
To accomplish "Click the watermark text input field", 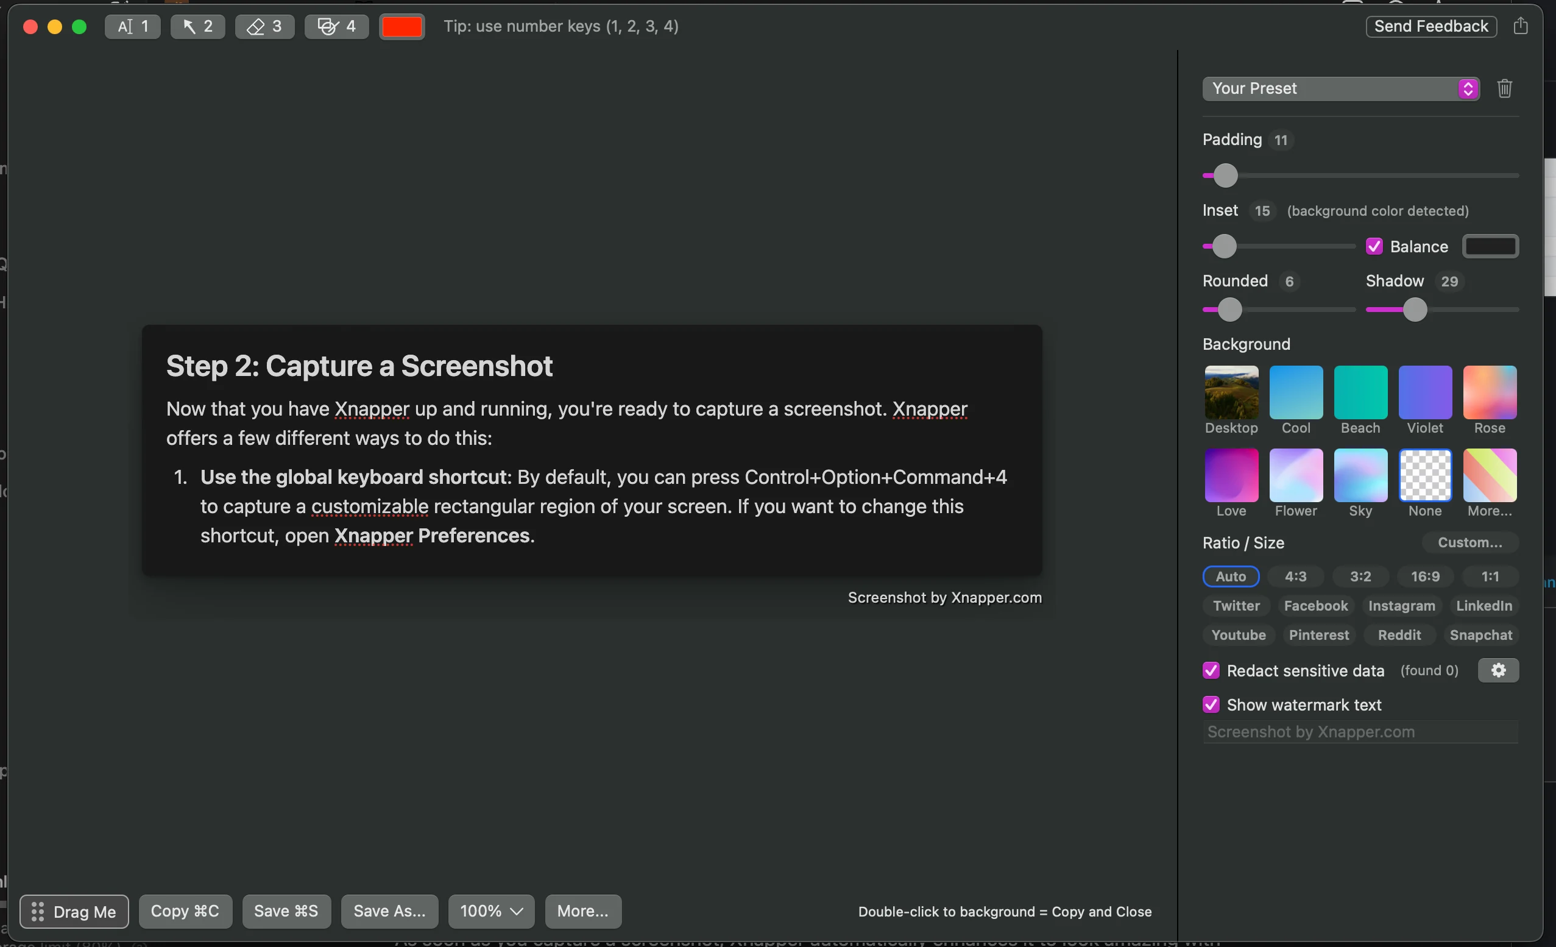I will coord(1360,731).
